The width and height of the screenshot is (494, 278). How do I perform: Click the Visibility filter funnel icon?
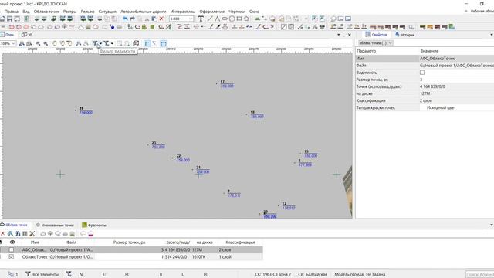click(95, 43)
